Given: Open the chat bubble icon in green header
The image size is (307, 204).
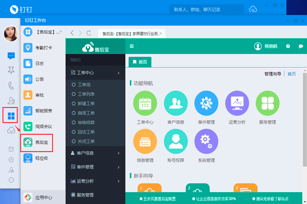Looking at the screenshot, I should [301, 46].
